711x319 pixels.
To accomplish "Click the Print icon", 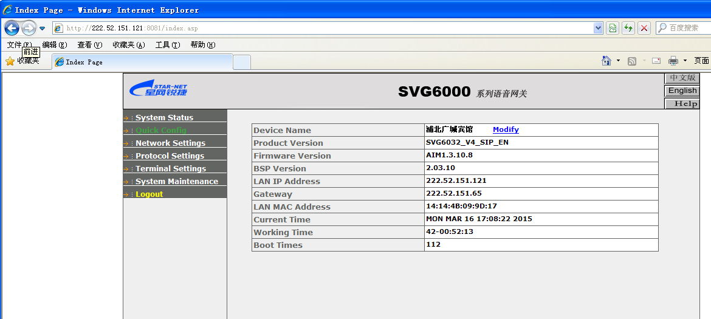I will click(x=673, y=61).
